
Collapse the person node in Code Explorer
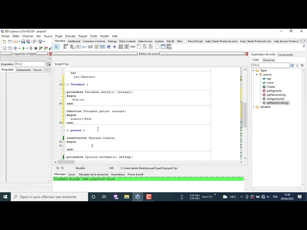click(x=257, y=75)
